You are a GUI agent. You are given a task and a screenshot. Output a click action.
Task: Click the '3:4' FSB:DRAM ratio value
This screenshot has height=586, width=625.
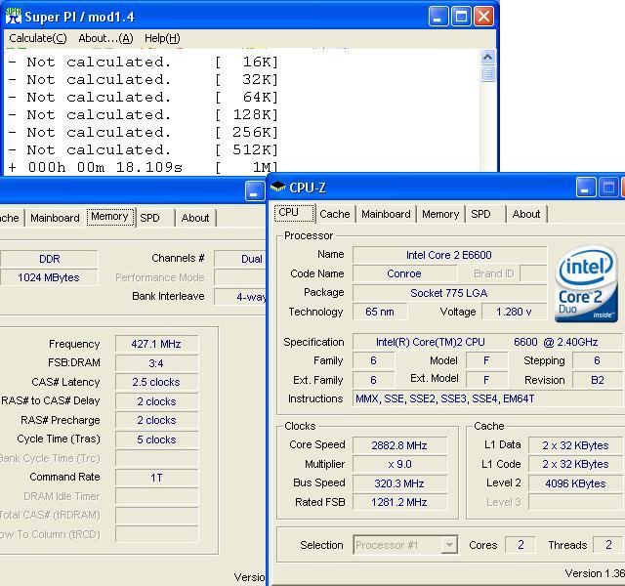[156, 363]
